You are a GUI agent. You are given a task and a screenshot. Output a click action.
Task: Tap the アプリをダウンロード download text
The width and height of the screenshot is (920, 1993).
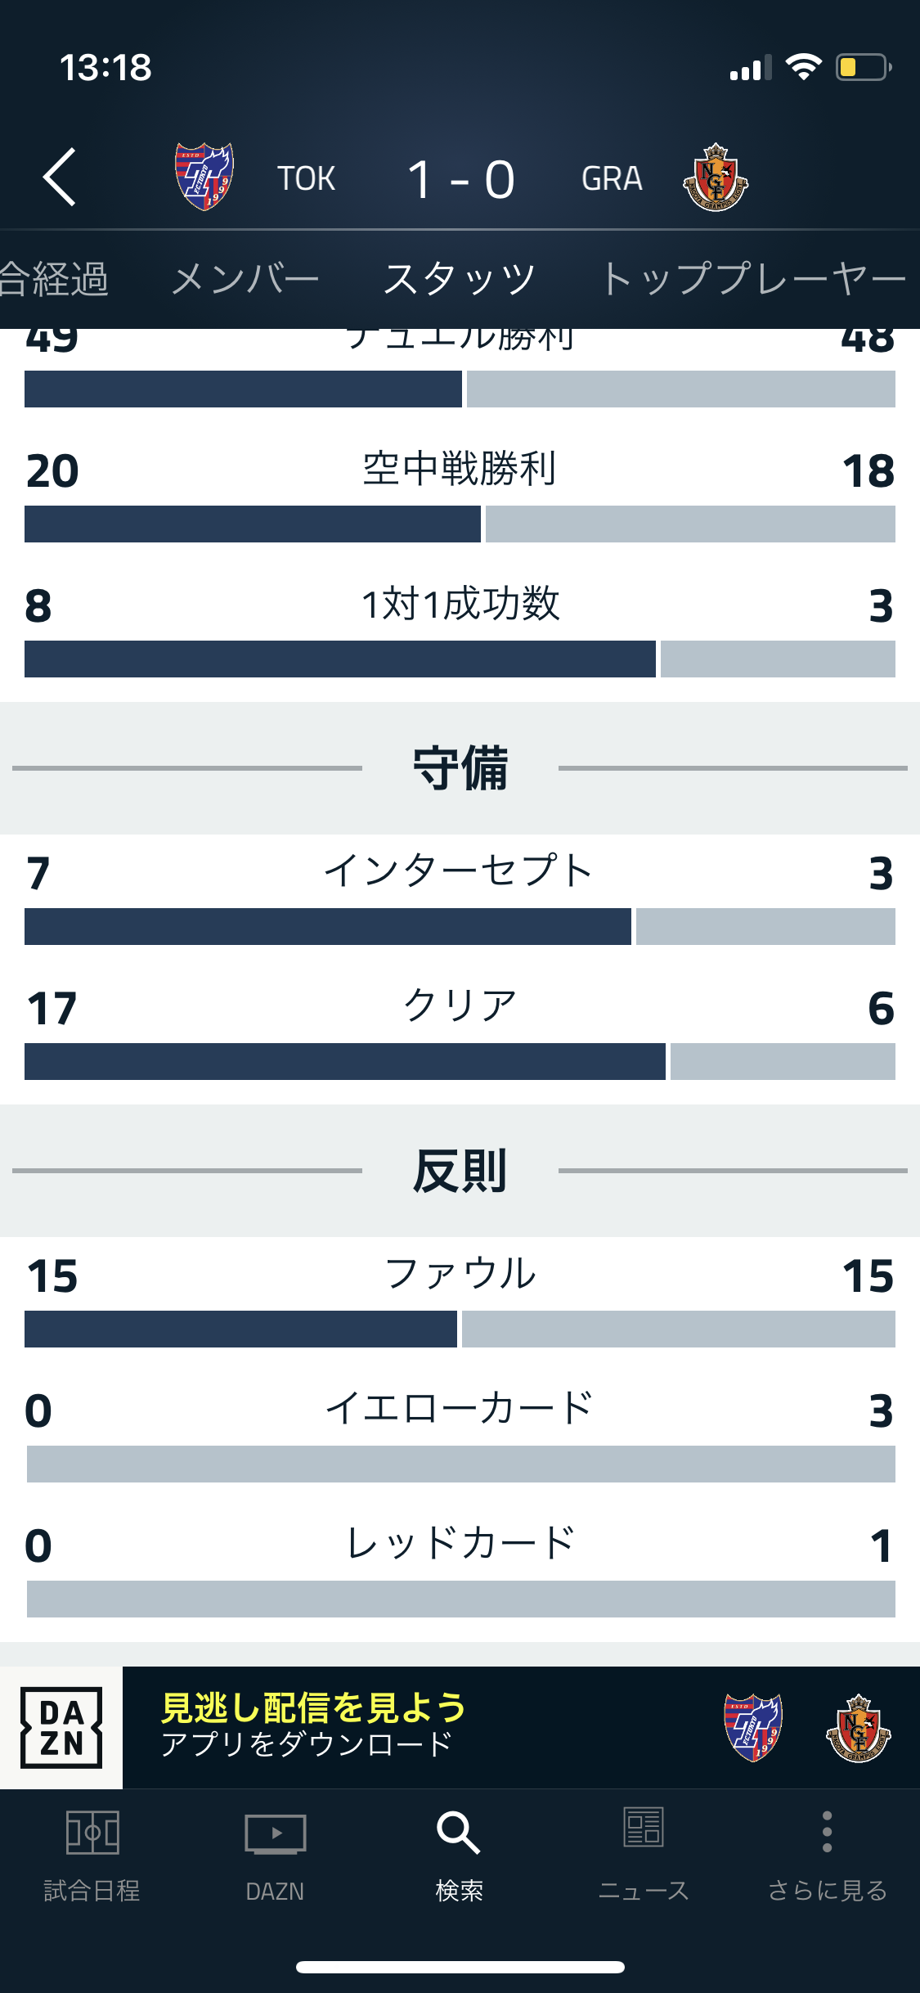307,1745
